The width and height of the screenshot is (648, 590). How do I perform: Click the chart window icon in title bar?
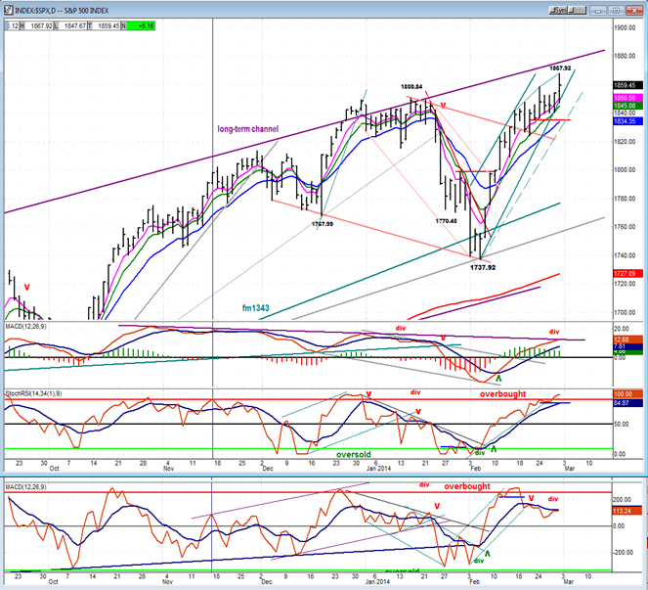click(8, 10)
